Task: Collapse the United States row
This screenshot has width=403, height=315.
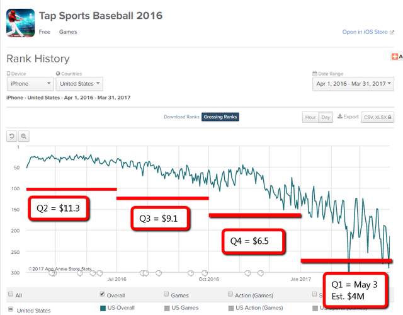Action: pyautogui.click(x=11, y=309)
